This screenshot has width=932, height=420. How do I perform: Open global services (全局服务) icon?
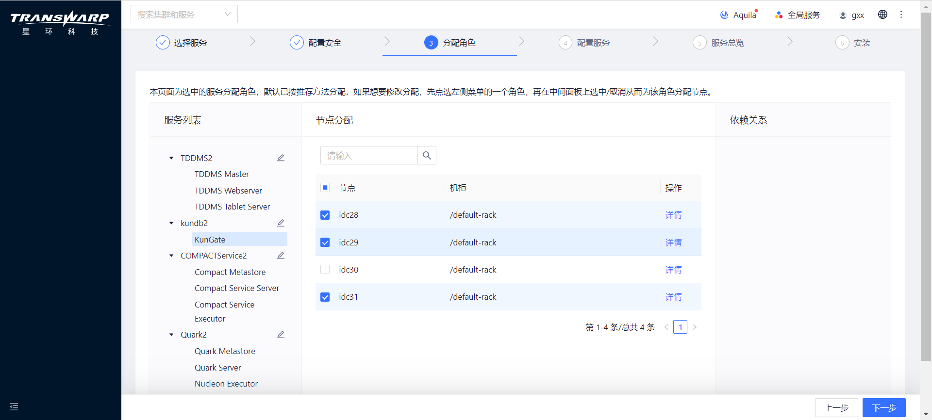pos(779,15)
